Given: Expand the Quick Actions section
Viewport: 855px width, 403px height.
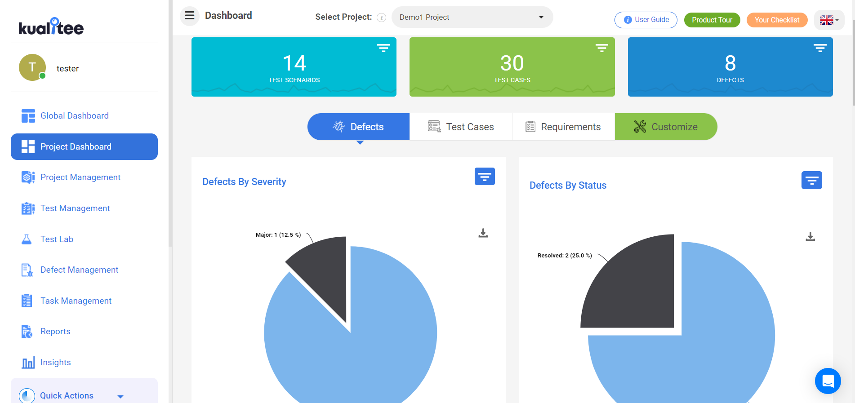Looking at the screenshot, I should click(x=84, y=395).
